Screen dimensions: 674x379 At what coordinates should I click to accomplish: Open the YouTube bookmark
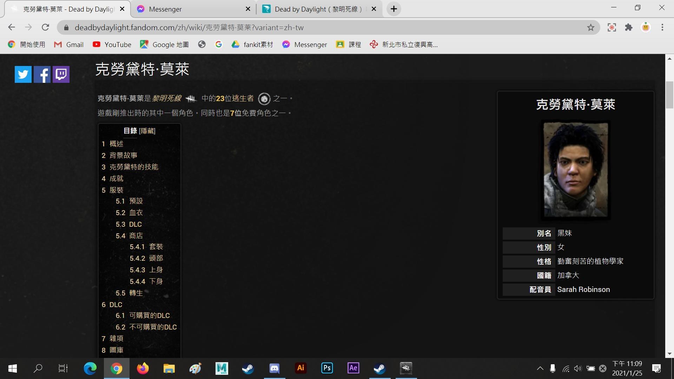(x=112, y=45)
